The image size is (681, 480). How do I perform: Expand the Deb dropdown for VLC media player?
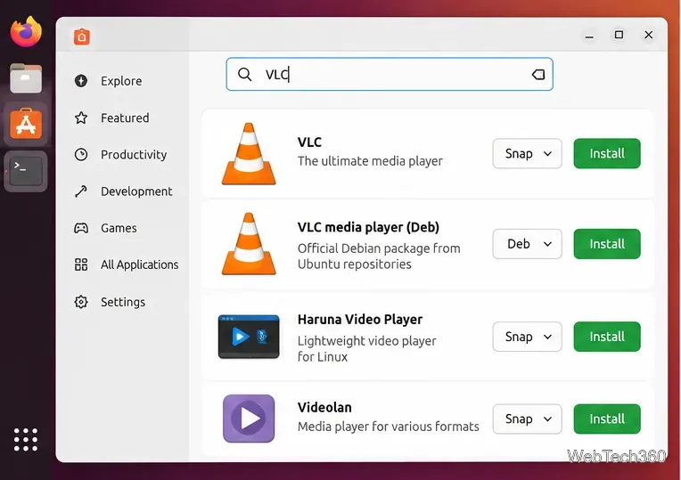(x=528, y=244)
